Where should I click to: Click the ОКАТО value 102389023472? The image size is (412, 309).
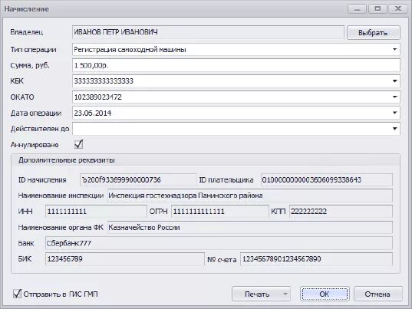(97, 97)
